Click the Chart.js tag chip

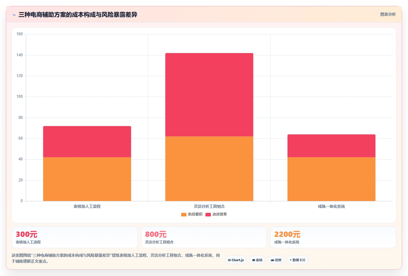click(236, 260)
